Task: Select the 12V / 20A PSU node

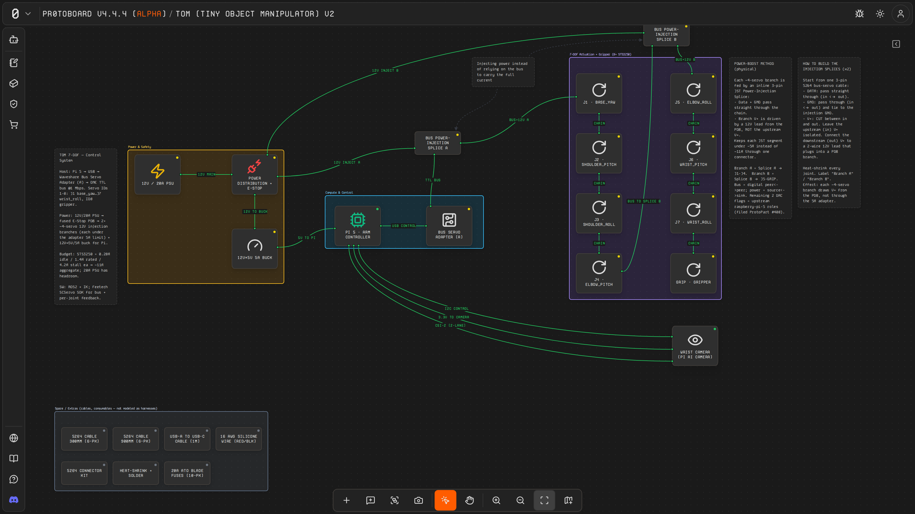Action: [x=157, y=174]
